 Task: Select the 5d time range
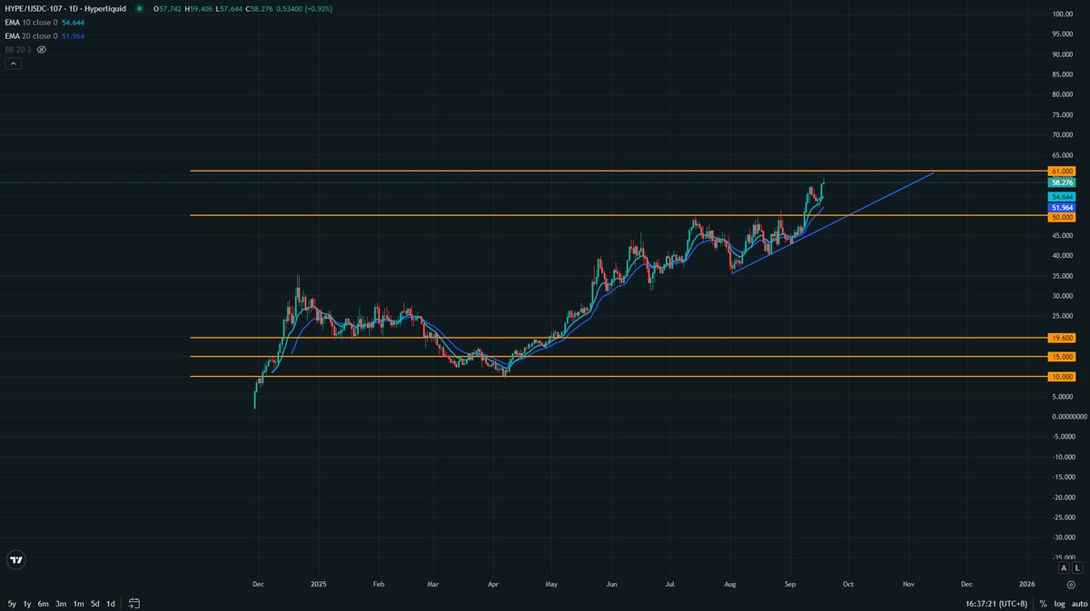[94, 603]
